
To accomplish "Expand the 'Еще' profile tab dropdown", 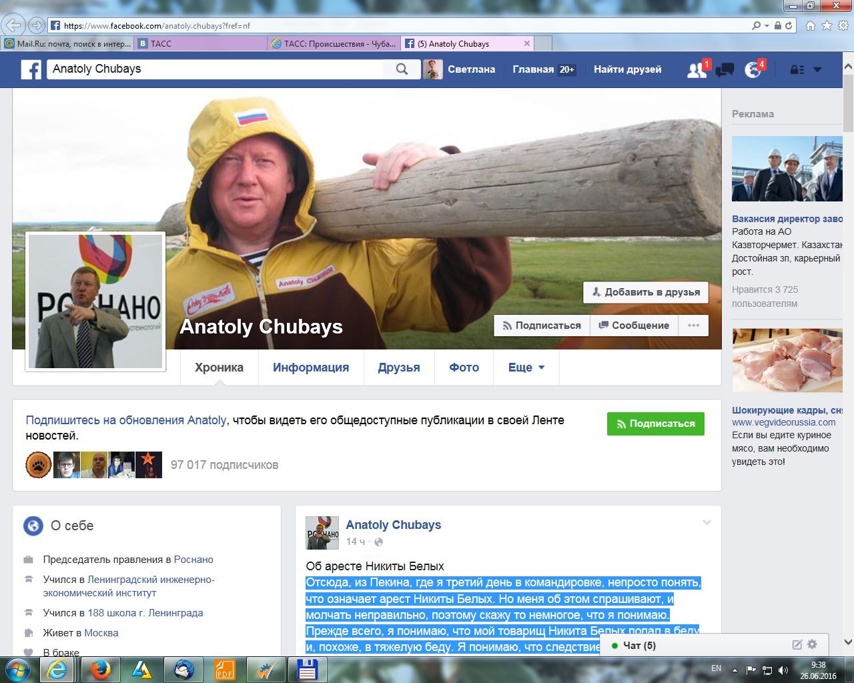I will click(x=526, y=368).
